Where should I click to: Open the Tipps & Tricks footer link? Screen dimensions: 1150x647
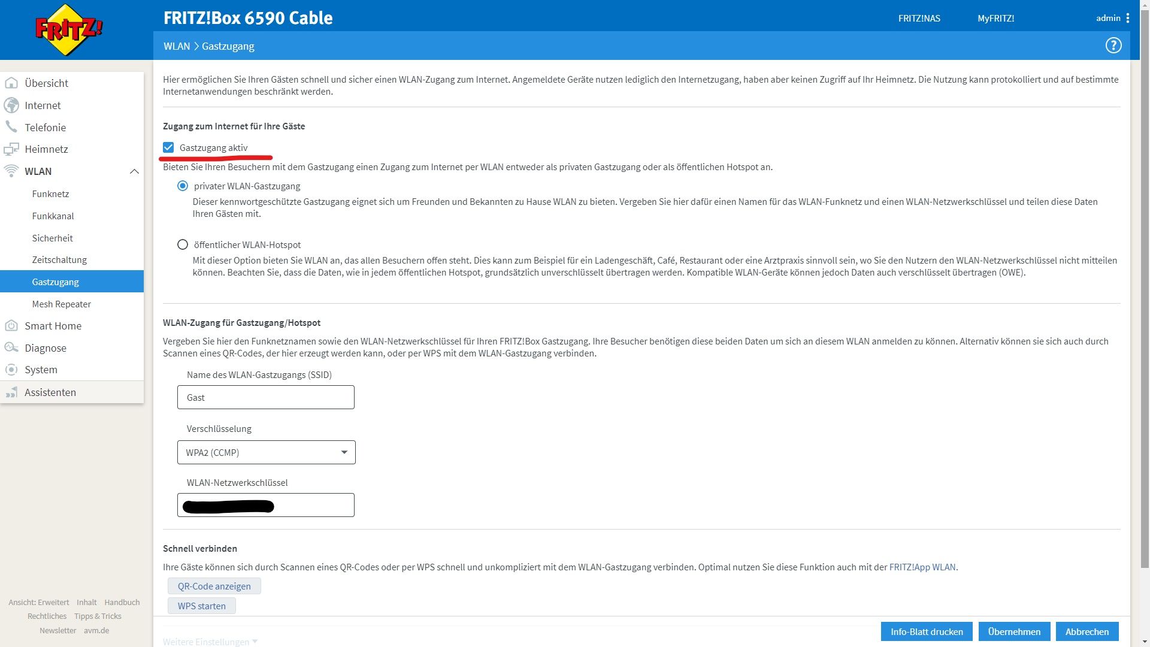pos(98,616)
